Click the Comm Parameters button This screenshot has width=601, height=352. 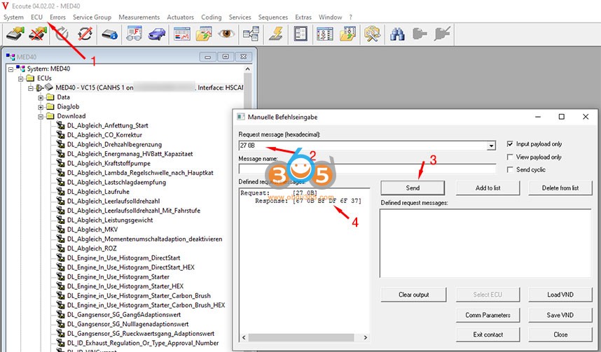coord(488,315)
